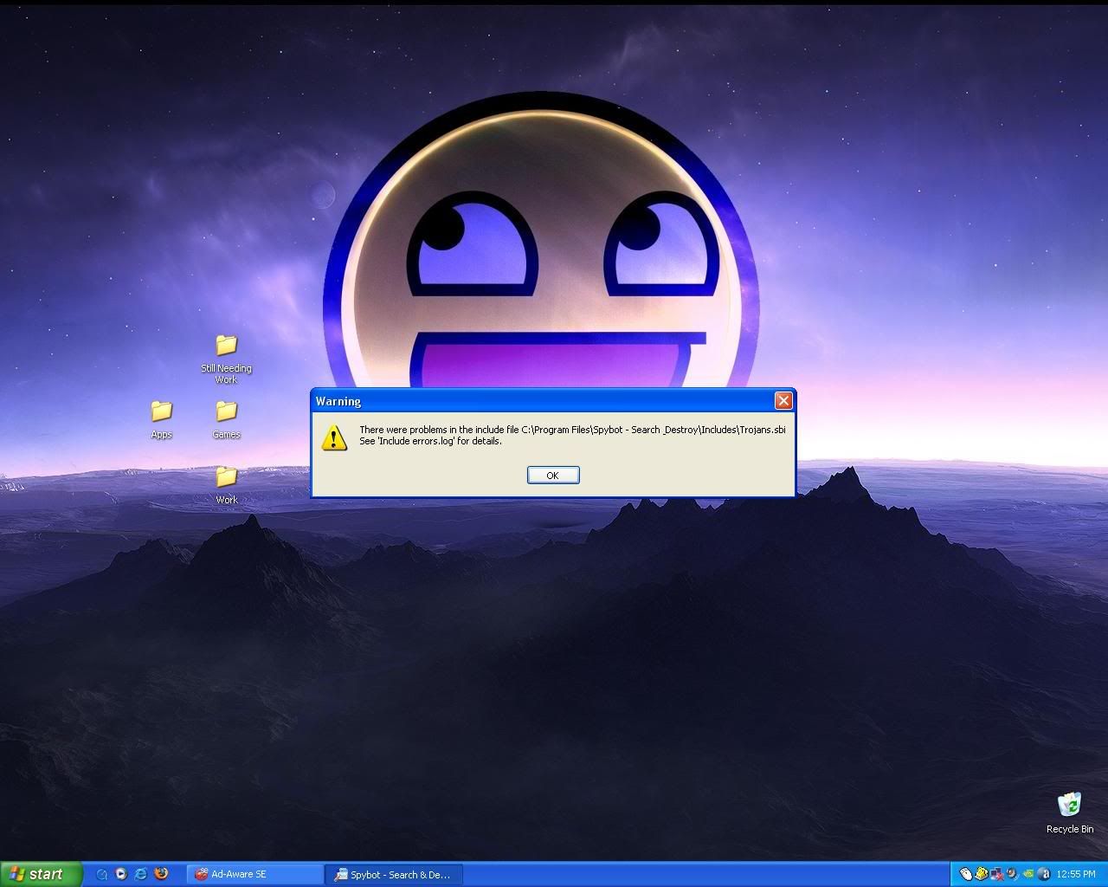Switch to Ad-Aware SE taskbar button

254,875
